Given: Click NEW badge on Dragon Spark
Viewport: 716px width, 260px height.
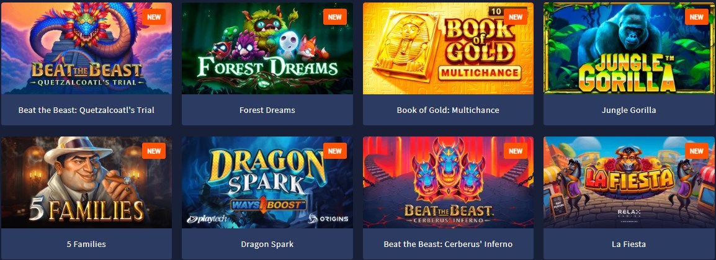Looking at the screenshot, I should (334, 151).
